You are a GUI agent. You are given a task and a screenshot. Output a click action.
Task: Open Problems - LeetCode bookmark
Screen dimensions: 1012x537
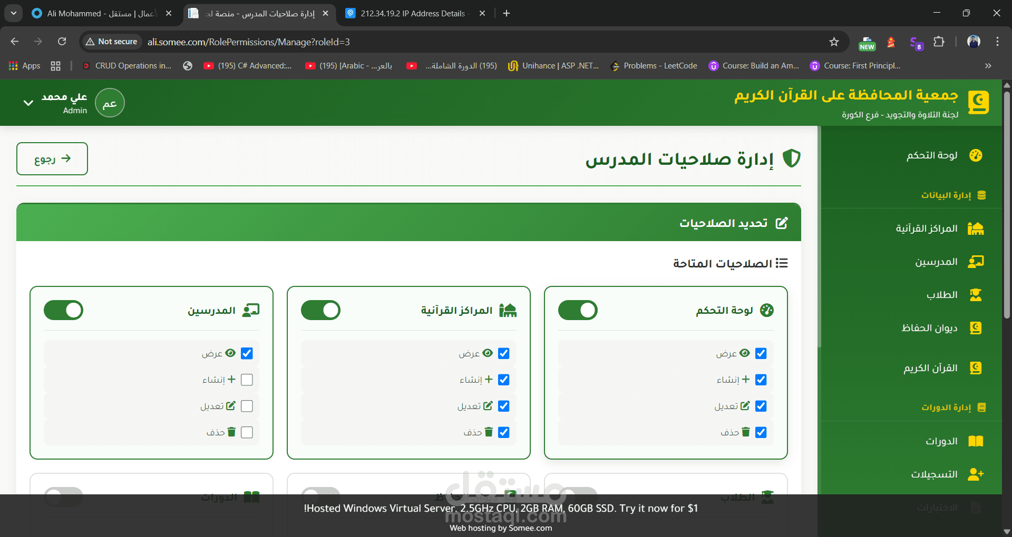tap(654, 66)
